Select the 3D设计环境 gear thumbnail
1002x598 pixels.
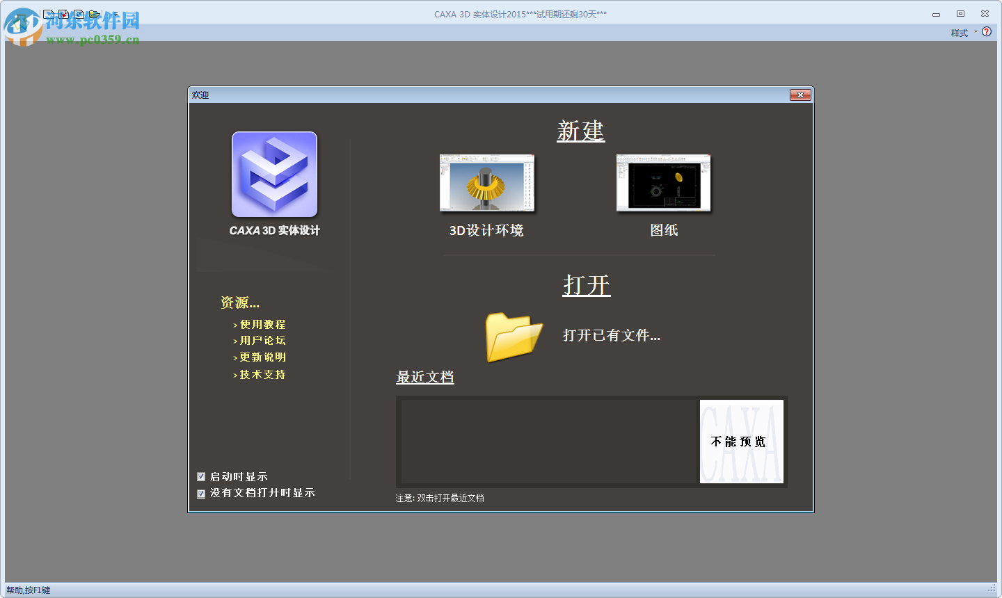click(x=487, y=183)
